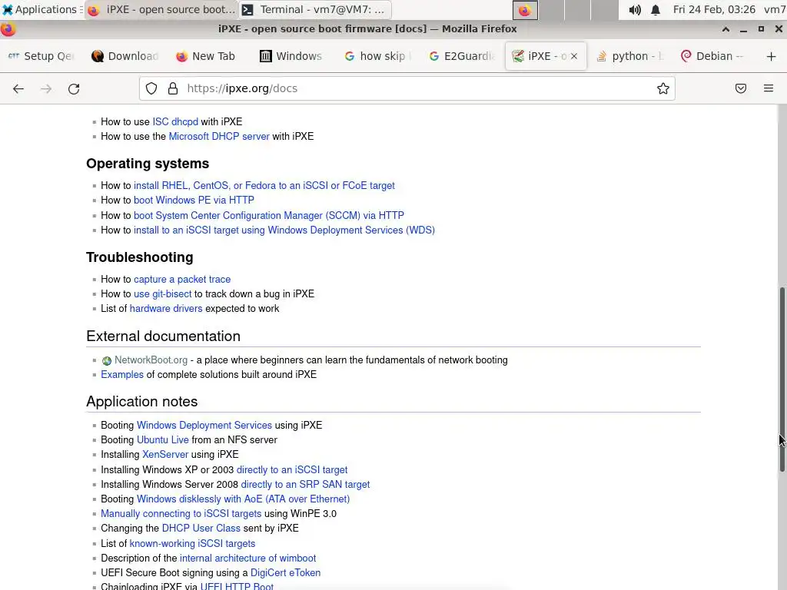Screen dimensions: 787x590
Task: Open the XenServer link
Action: (165, 455)
